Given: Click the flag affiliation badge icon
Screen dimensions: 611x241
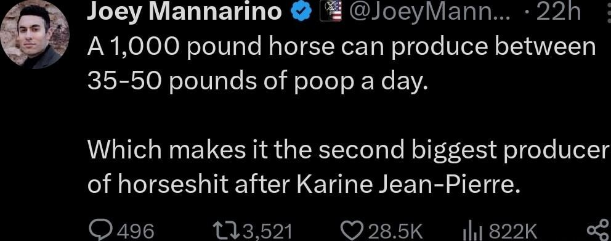Looking at the screenshot, I should tap(331, 12).
